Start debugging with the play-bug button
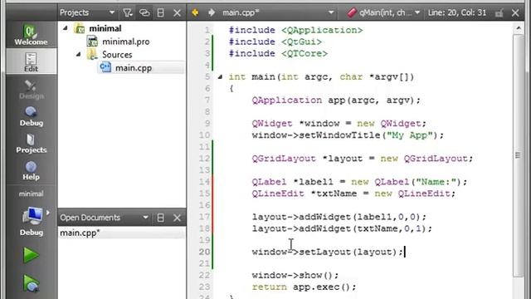This screenshot has width=531, height=299. (x=31, y=283)
